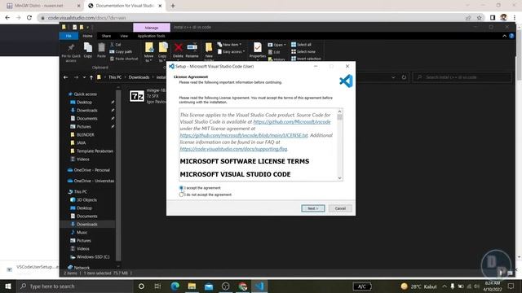Screen dimensions: 522x293
Task: Click Select none in Explorer ribbon
Action: point(303,52)
